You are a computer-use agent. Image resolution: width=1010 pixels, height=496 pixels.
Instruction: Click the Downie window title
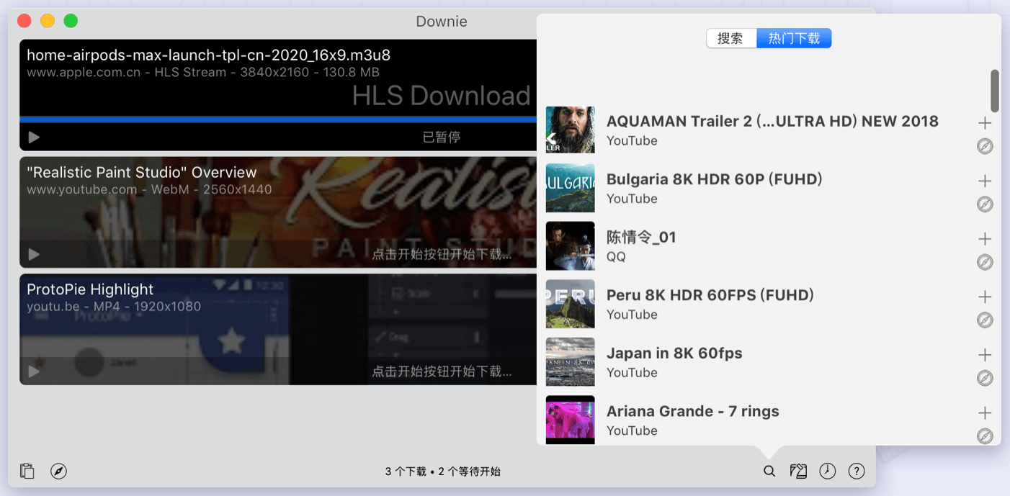click(442, 22)
